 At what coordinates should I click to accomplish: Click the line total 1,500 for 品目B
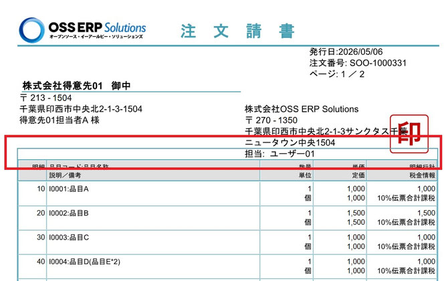(426, 213)
